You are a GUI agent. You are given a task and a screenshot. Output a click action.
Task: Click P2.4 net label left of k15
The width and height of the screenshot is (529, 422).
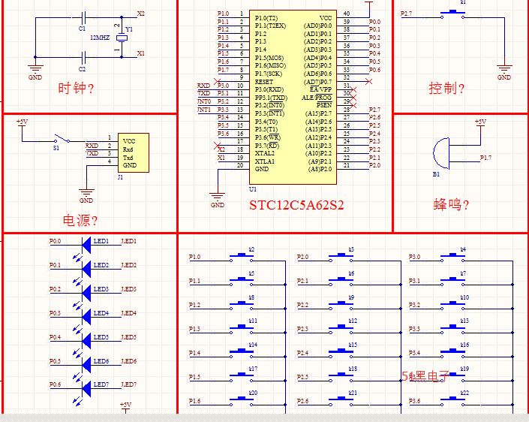click(302, 353)
